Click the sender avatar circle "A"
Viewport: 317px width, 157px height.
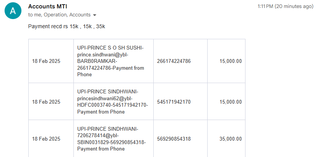13,11
